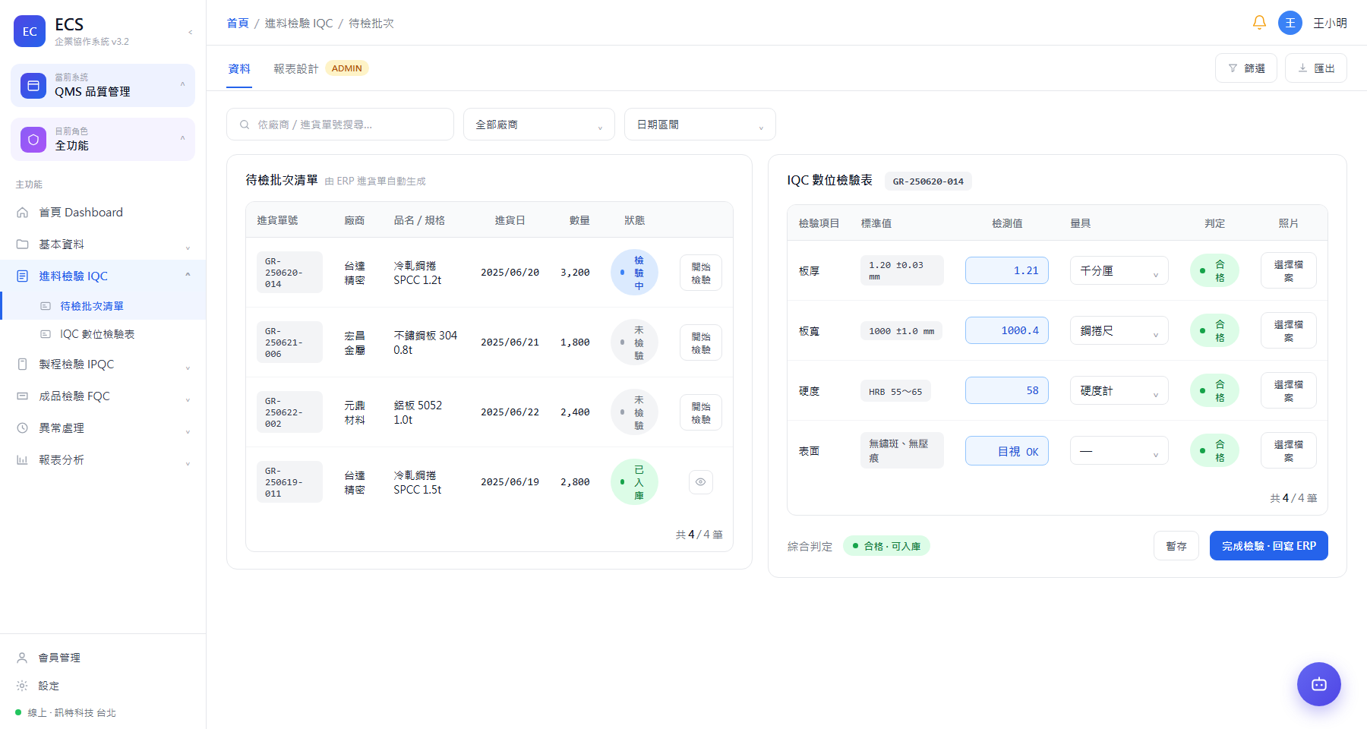1367x729 pixels.
Task: Click the EC logo icon
Action: click(30, 31)
